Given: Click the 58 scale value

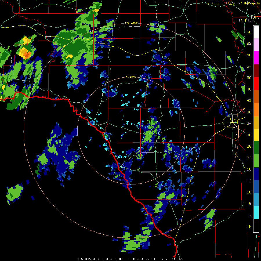Looking at the screenshot, I should (249, 55).
